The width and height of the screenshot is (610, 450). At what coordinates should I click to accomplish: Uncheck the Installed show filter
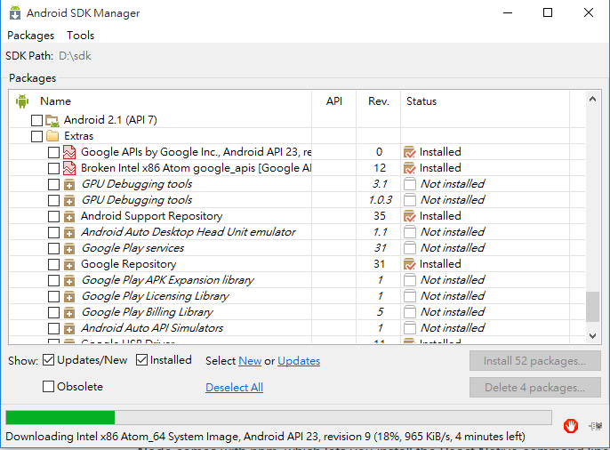pos(141,360)
